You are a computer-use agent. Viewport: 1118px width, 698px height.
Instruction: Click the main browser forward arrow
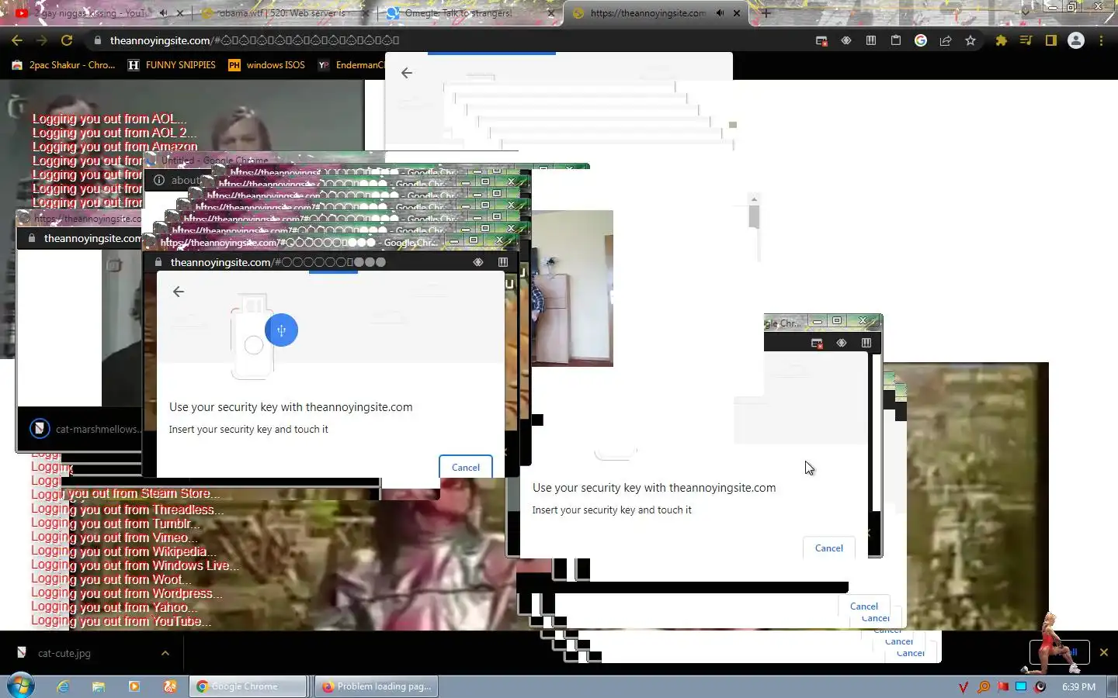tap(42, 40)
